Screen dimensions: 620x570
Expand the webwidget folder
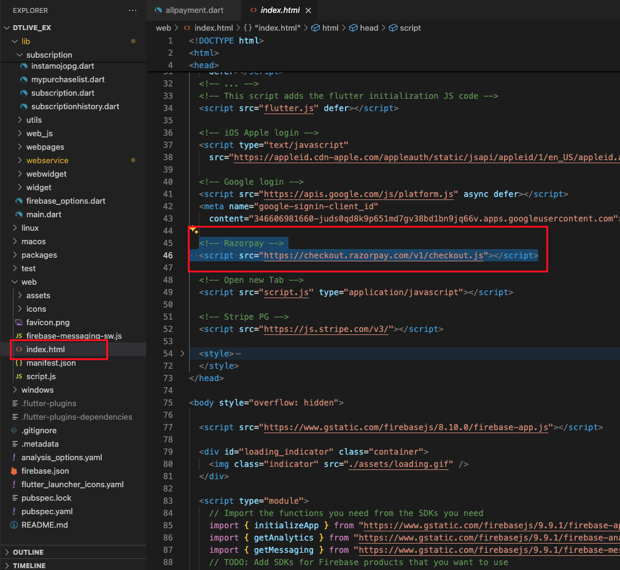[20, 174]
